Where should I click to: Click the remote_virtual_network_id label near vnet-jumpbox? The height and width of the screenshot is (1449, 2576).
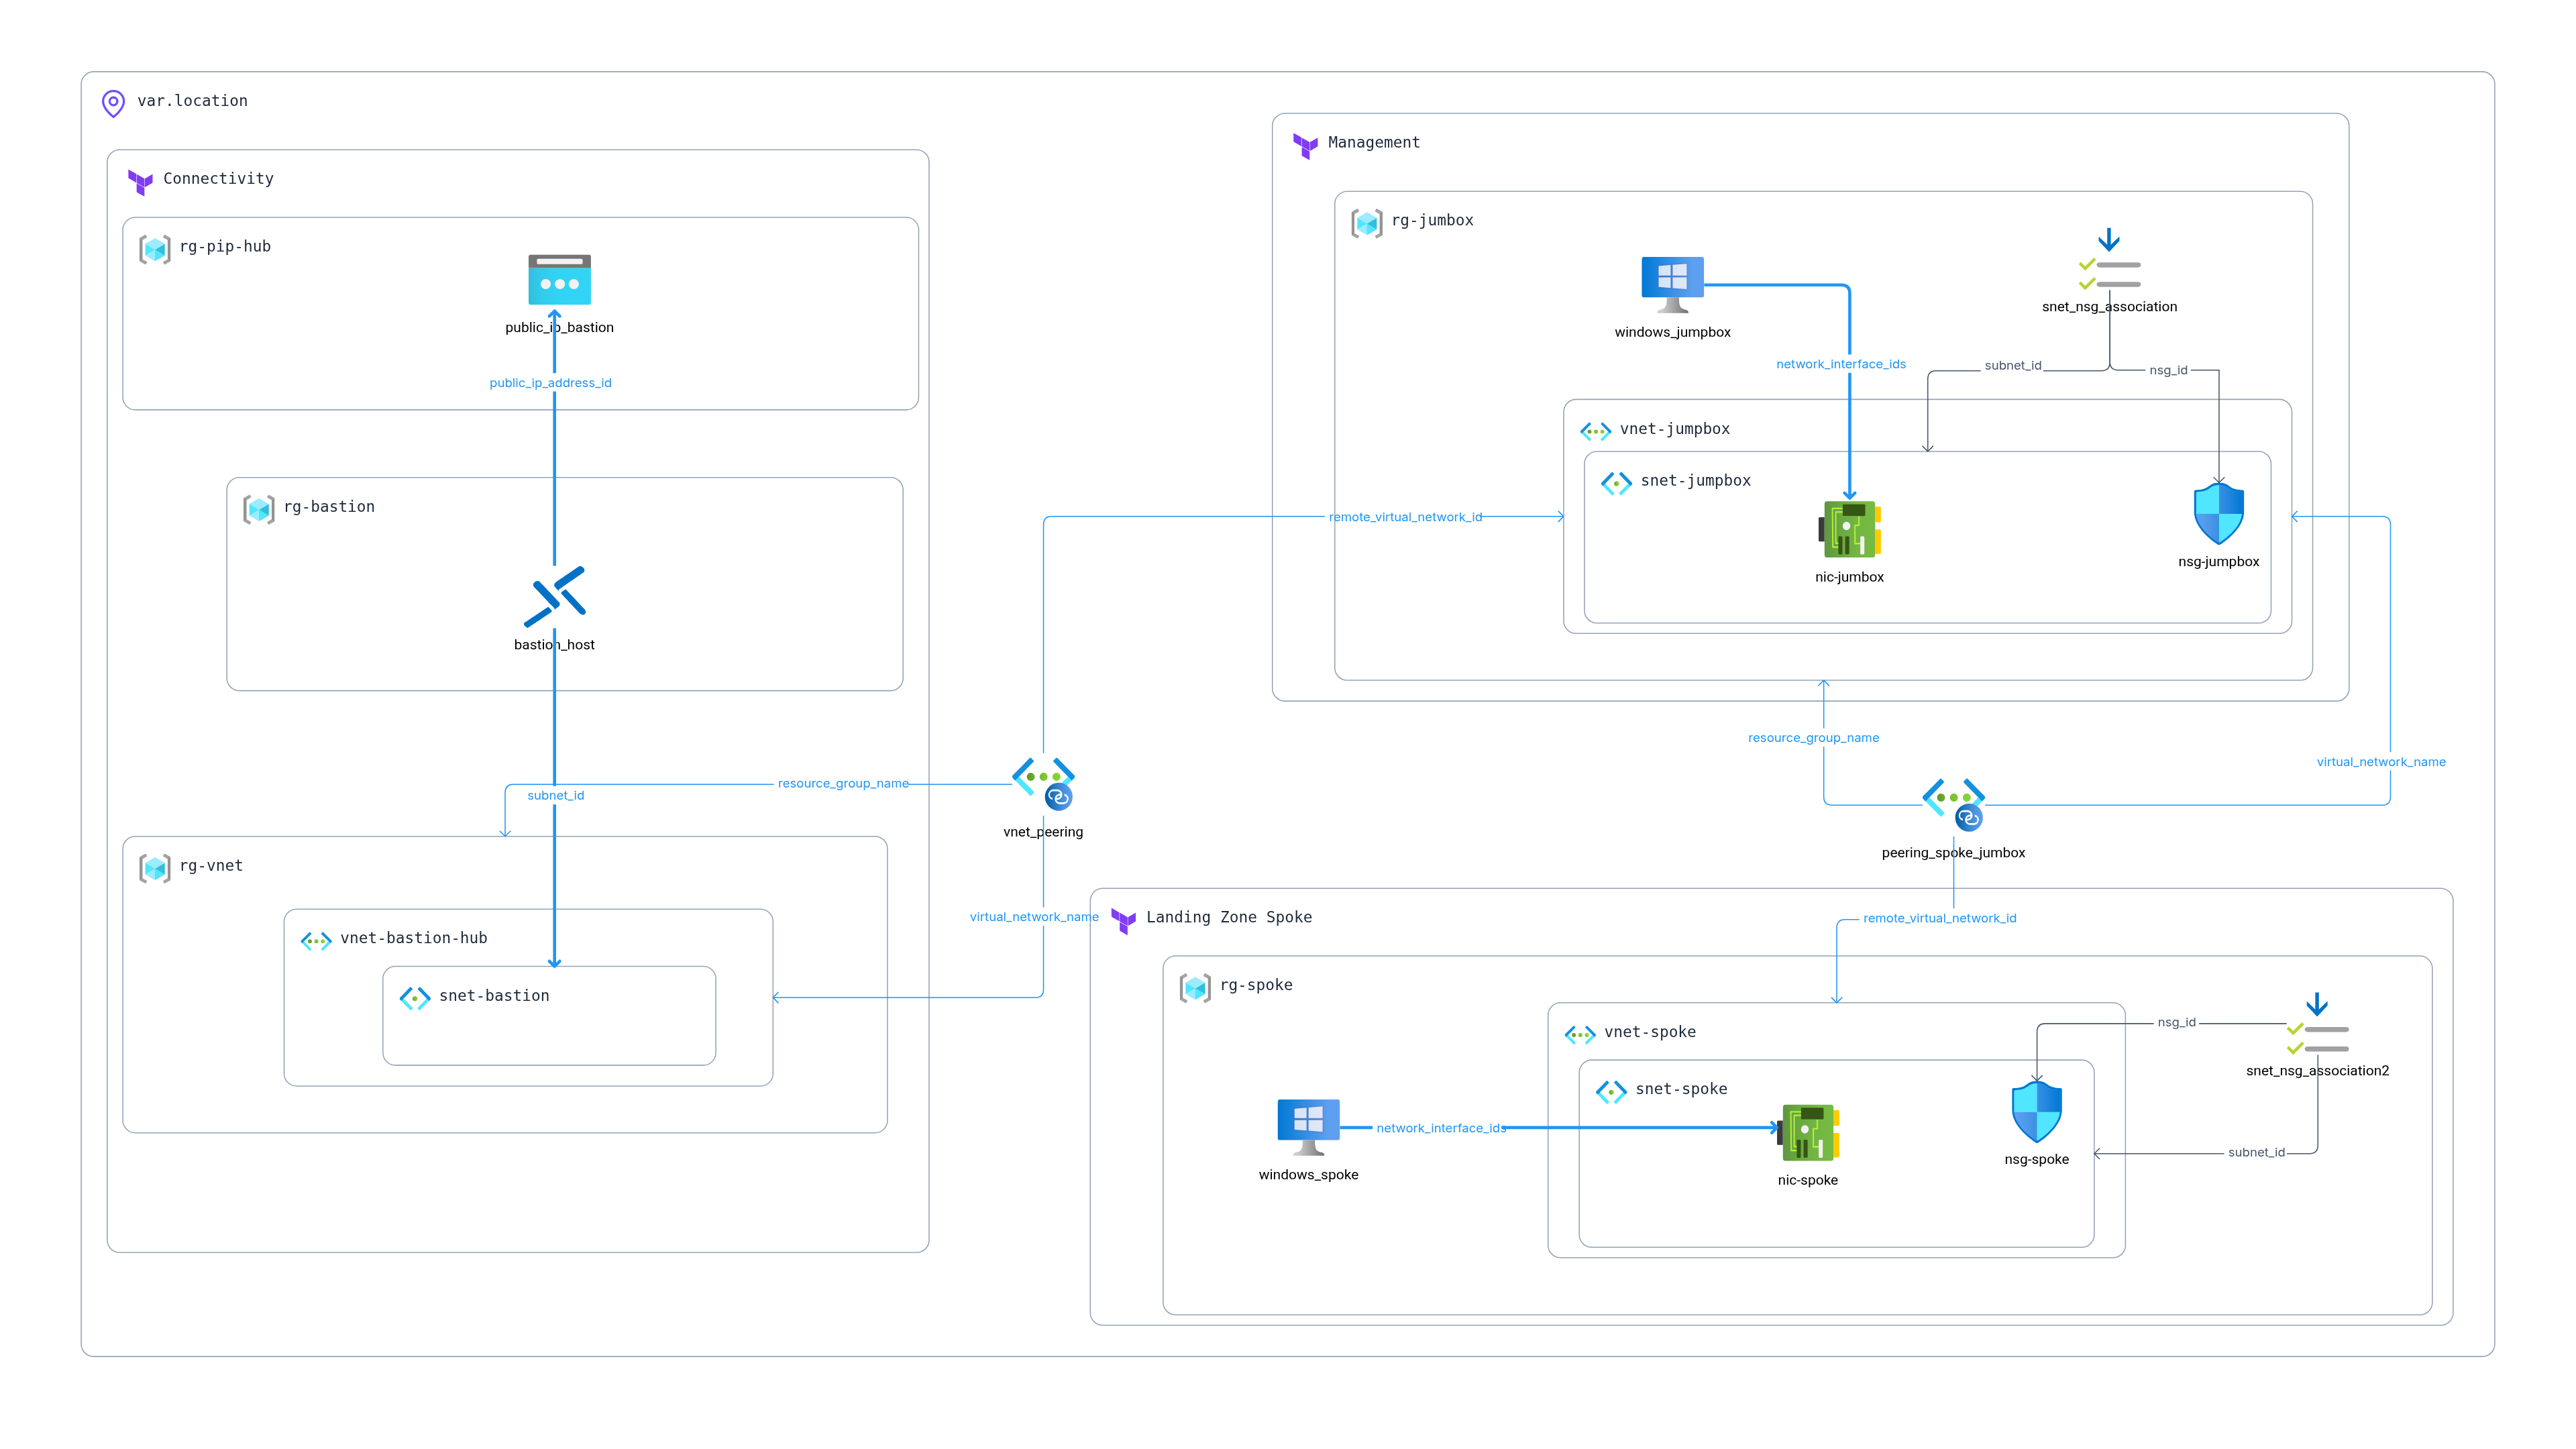pyautogui.click(x=1405, y=517)
